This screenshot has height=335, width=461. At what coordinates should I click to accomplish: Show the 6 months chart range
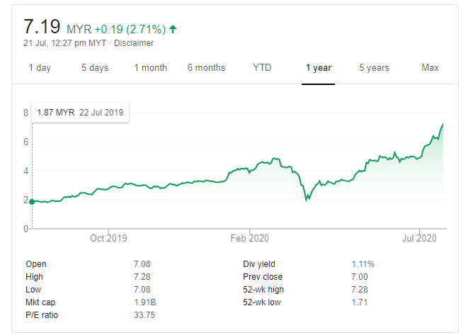(x=206, y=68)
